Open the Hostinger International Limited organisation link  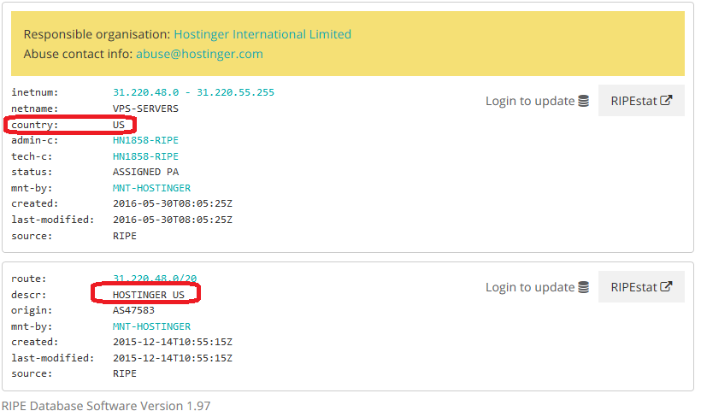coord(262,34)
